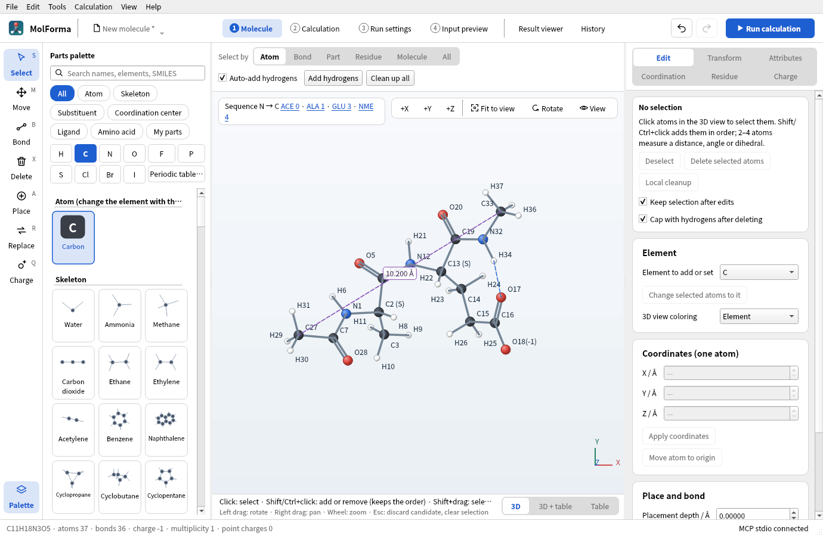
Task: Activate the Select tool in sidebar
Action: pos(21,64)
